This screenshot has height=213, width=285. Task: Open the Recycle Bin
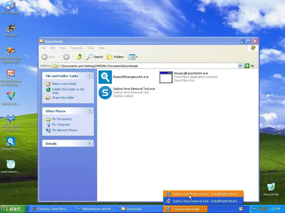(271, 189)
